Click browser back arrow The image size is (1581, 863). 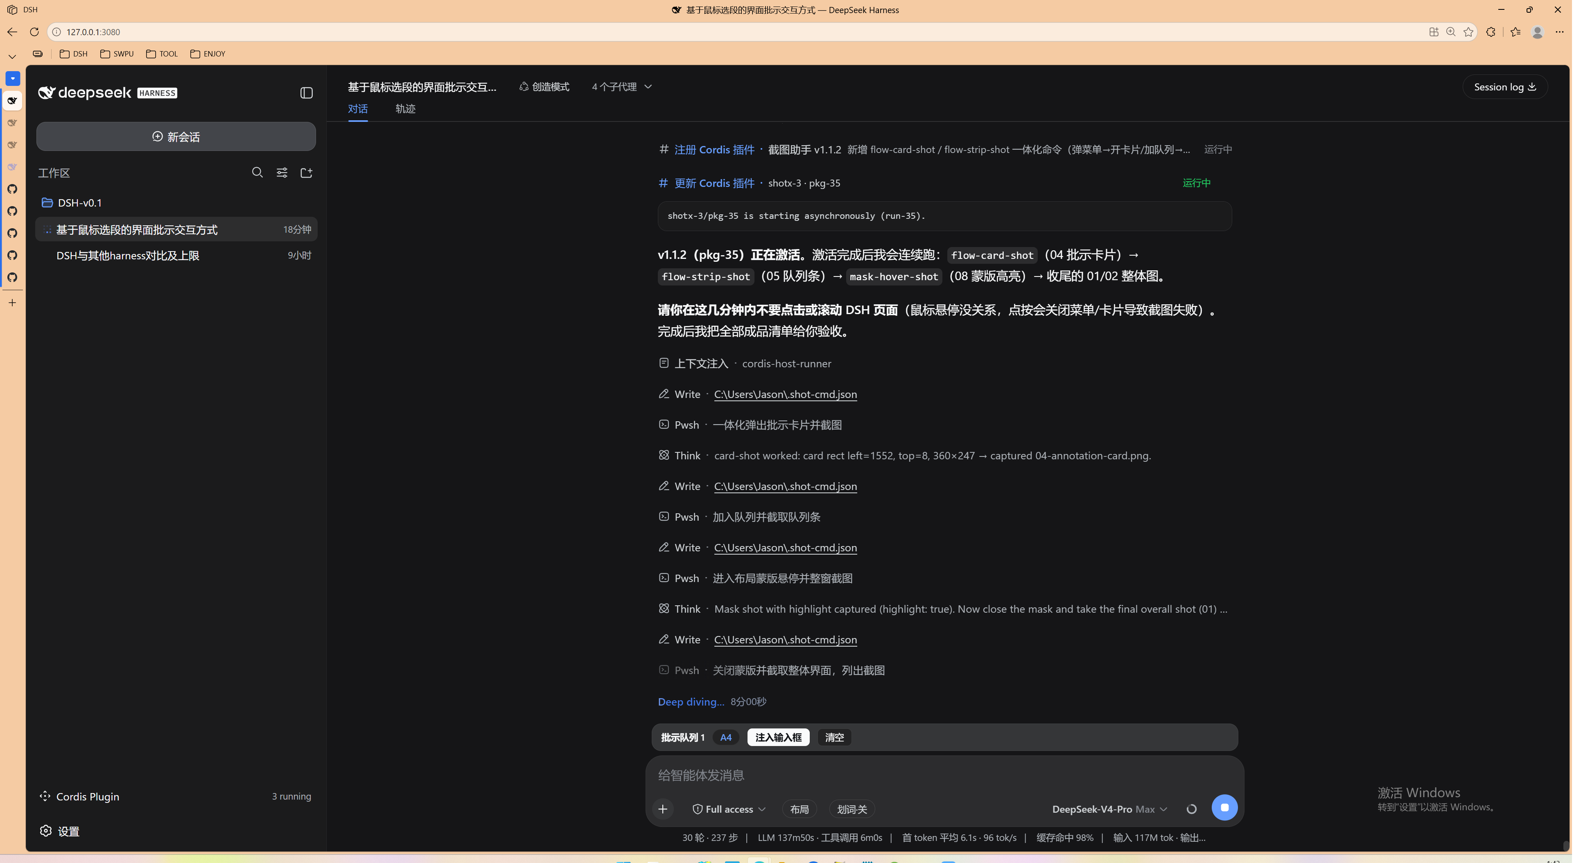(x=12, y=32)
